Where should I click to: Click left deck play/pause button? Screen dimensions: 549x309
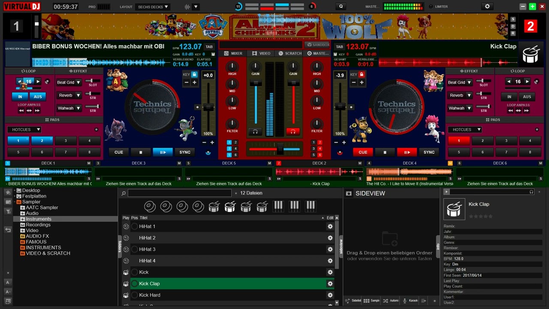[x=163, y=152]
